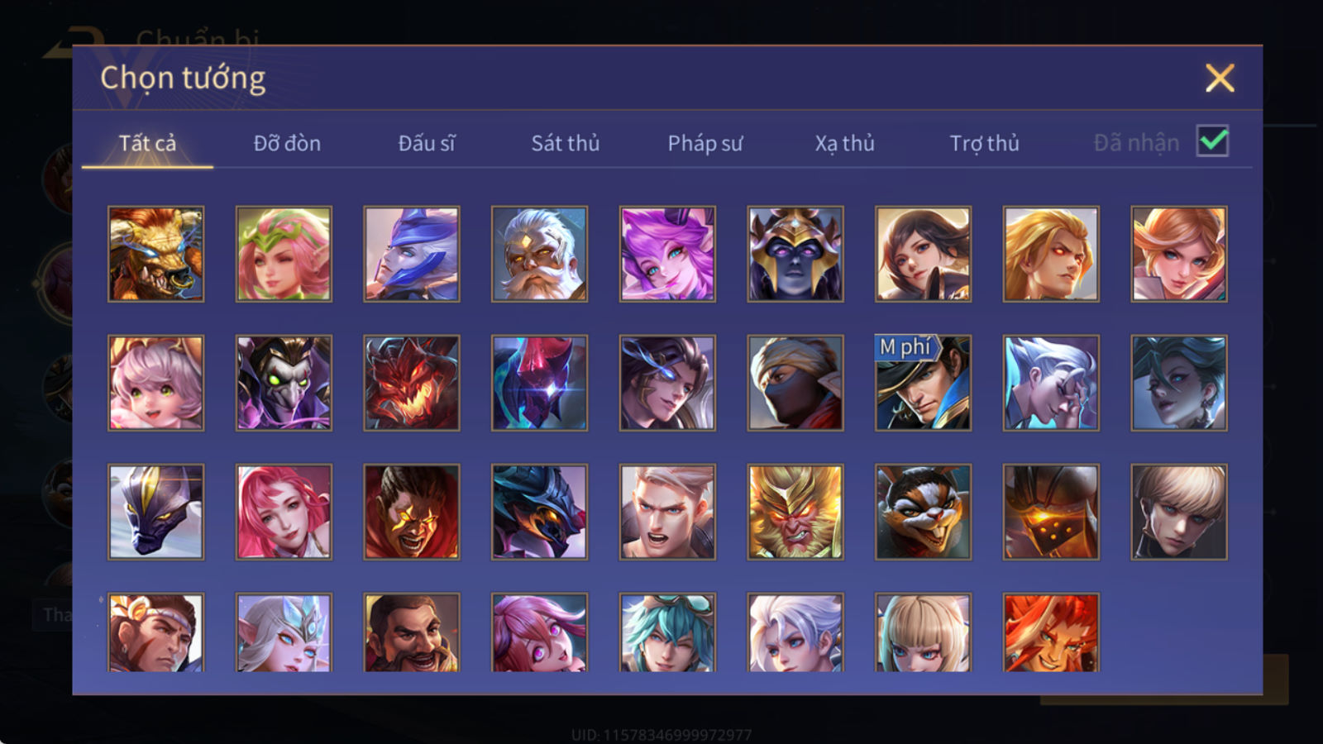Pick the white-bearded old man hero
1323x744 pixels.
(539, 254)
